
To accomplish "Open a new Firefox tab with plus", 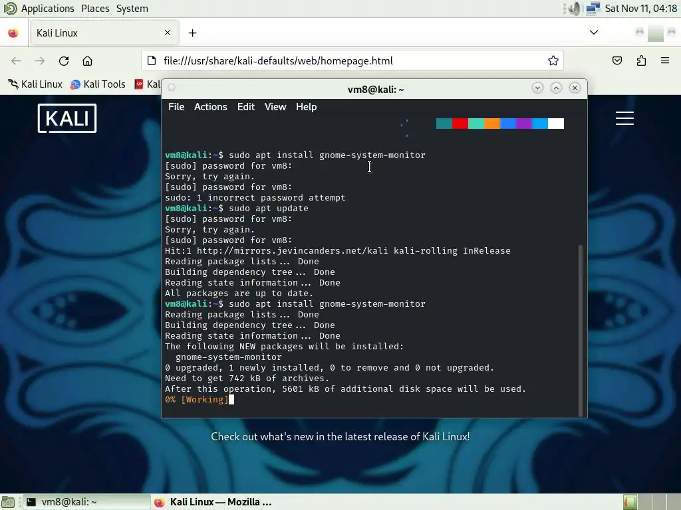I will (192, 33).
